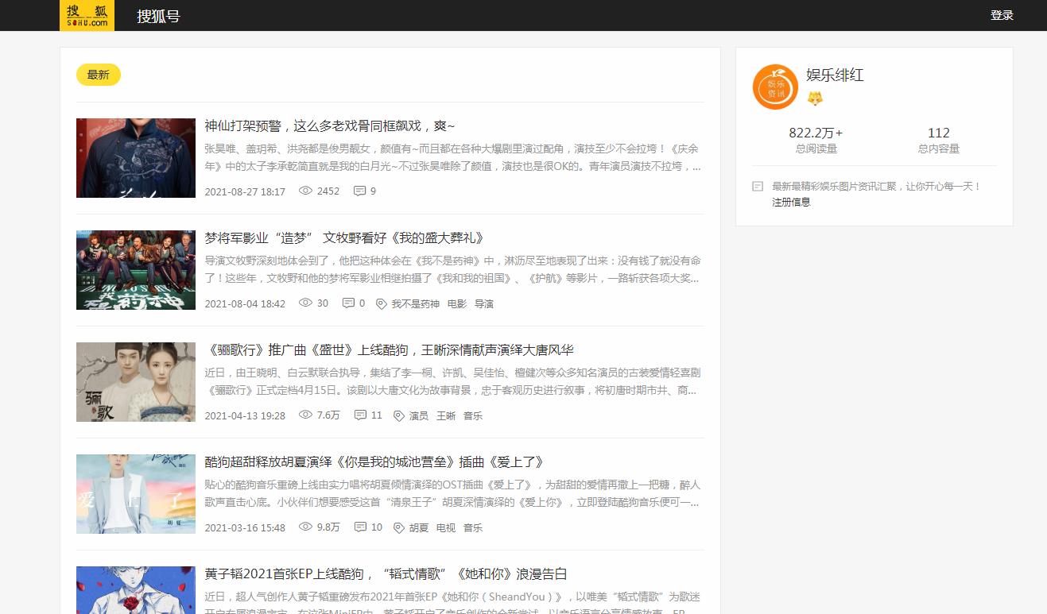Open article 酷狗超甜释放胡夏演绎插曲《爱上了》
This screenshot has width=1047, height=614.
tap(374, 462)
